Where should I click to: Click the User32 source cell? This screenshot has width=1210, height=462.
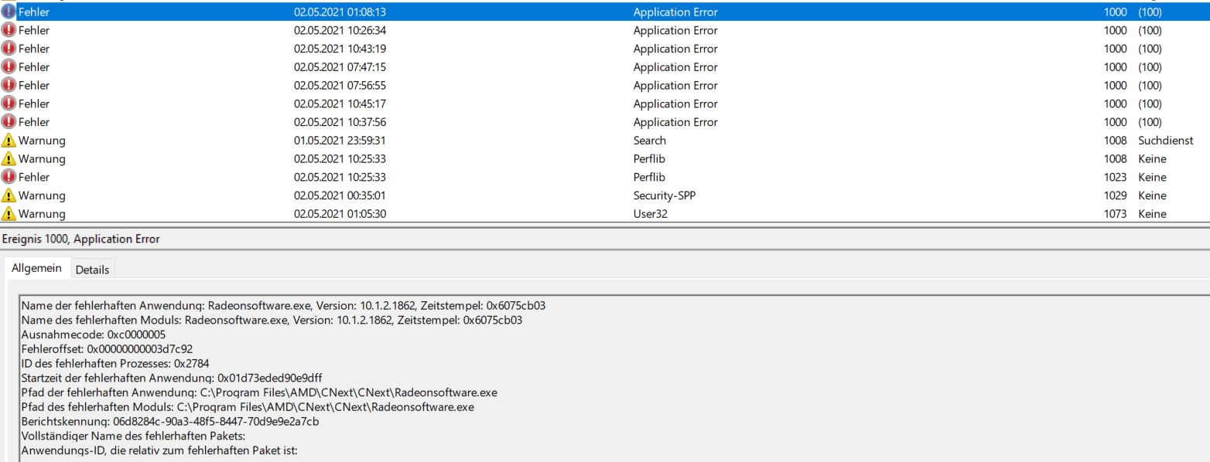tap(650, 214)
